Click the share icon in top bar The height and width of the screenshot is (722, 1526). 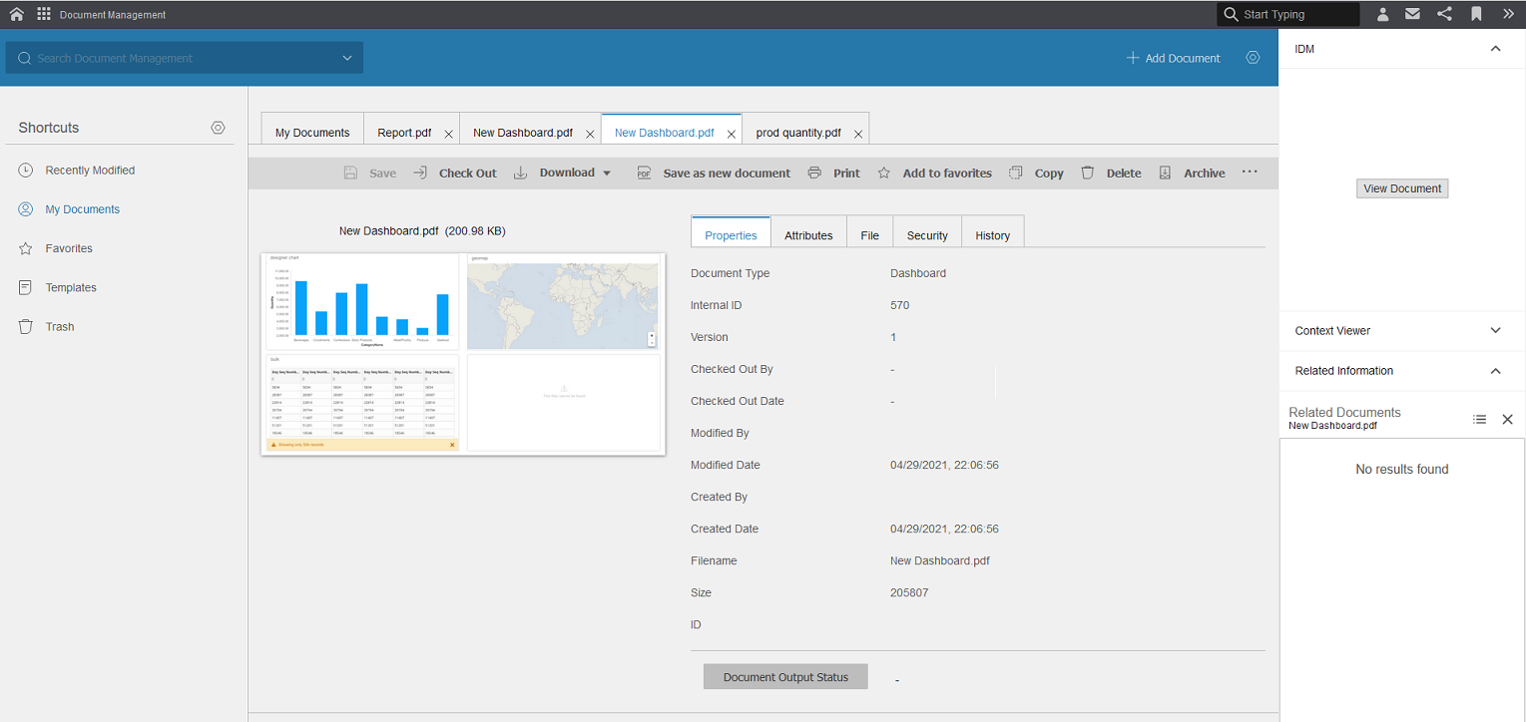pos(1444,14)
